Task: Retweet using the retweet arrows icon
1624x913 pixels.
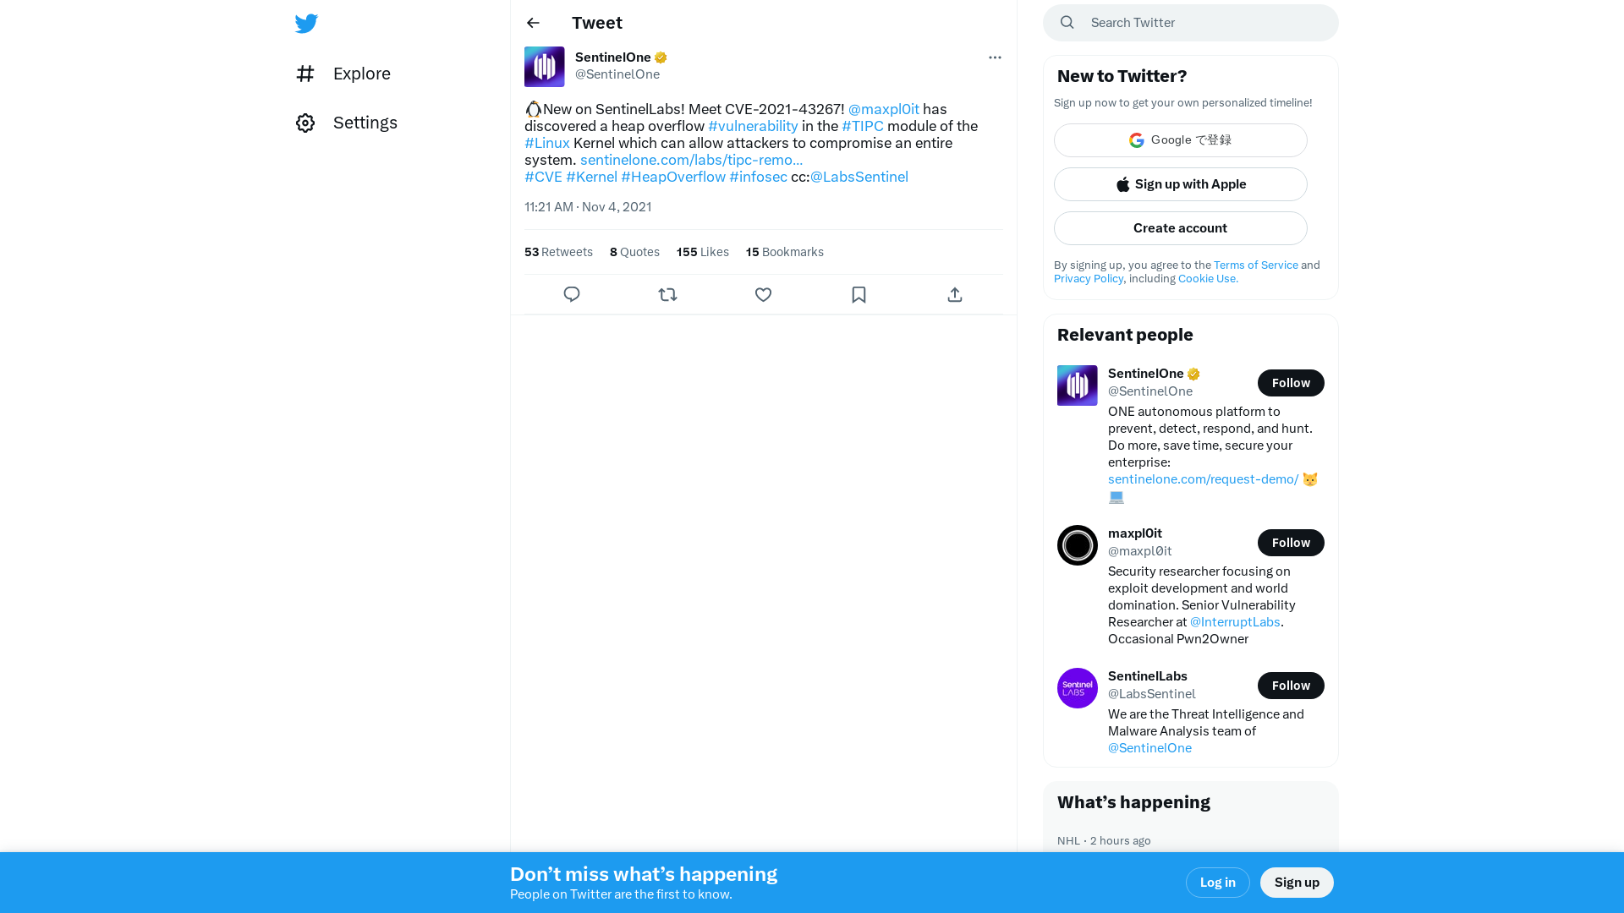Action: [667, 294]
